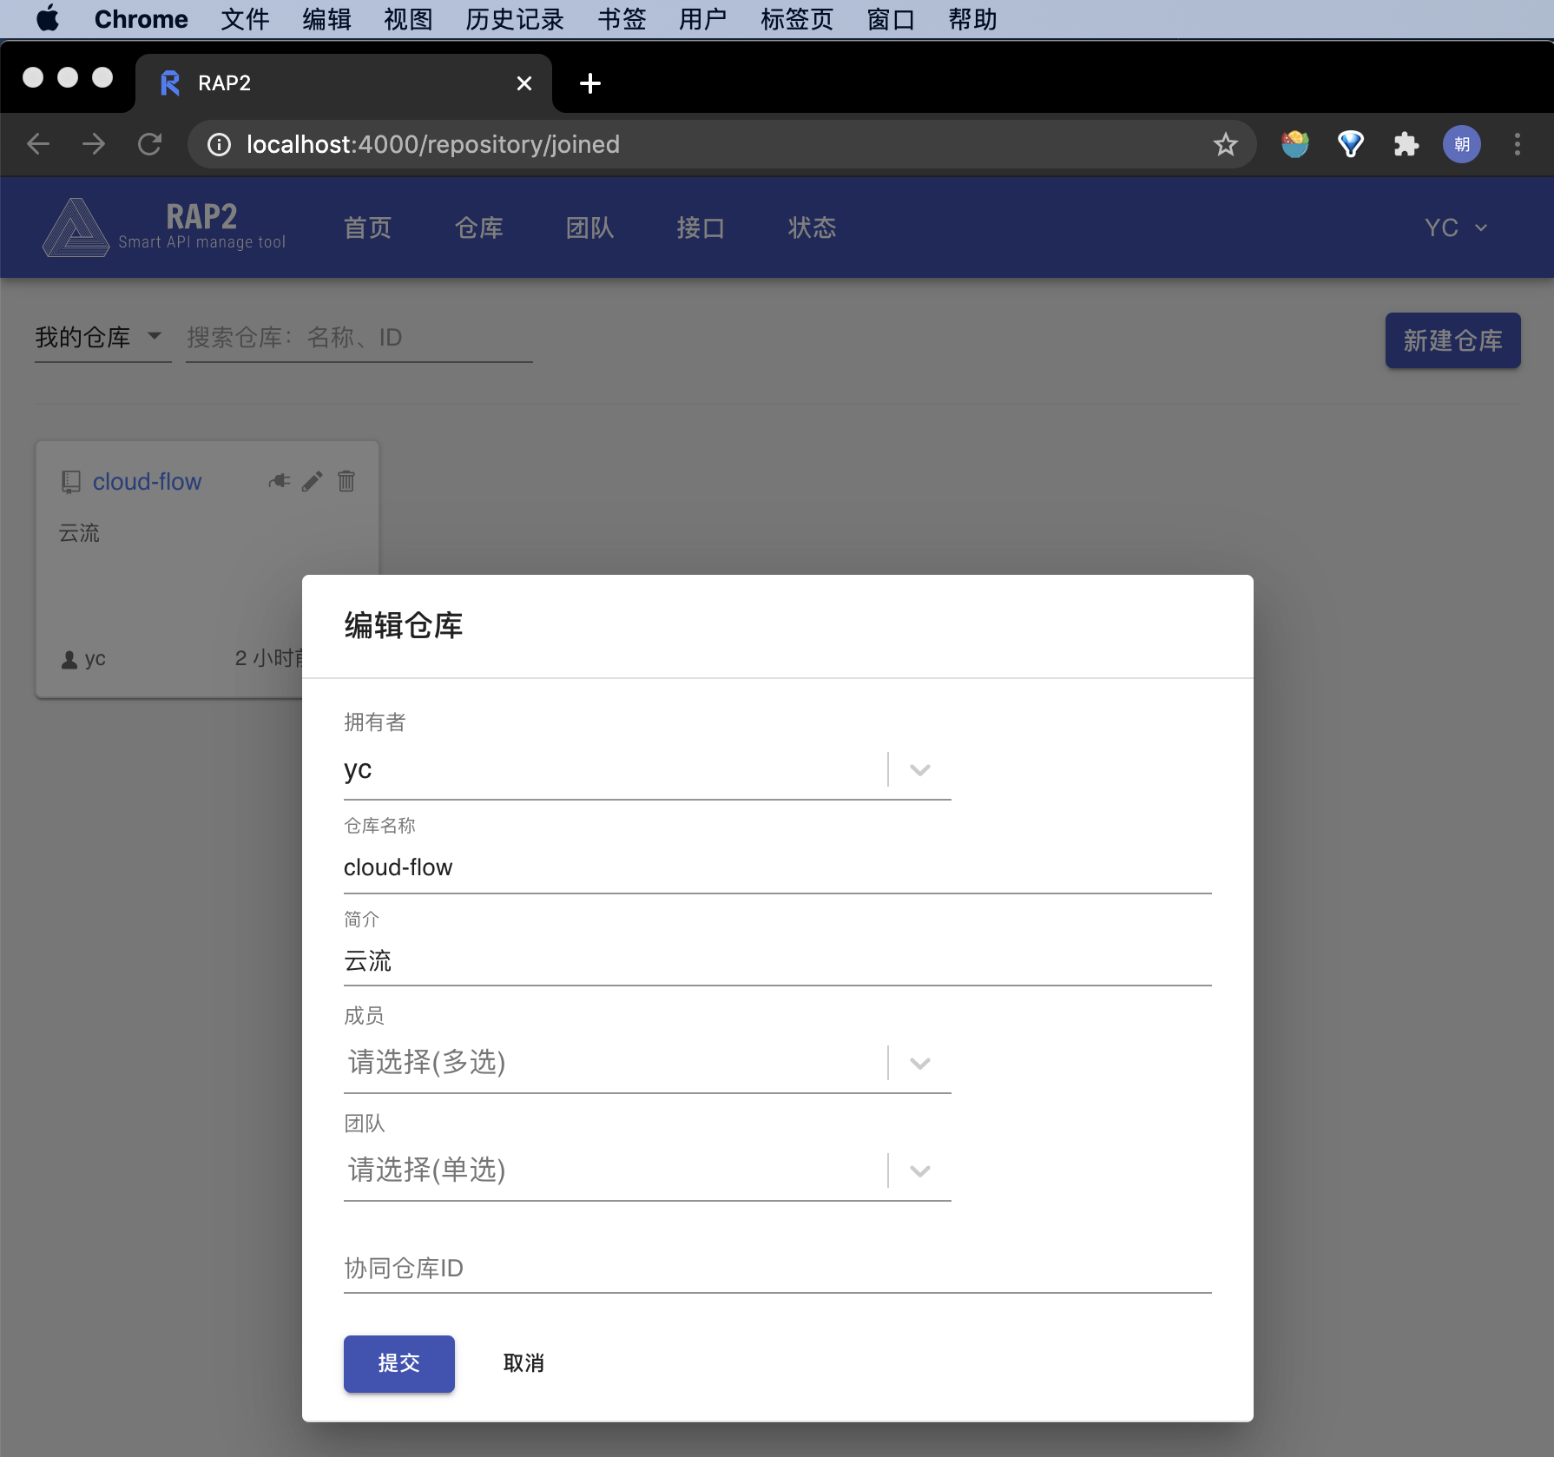This screenshot has width=1554, height=1457.
Task: Click the trash delete icon on cloud-flow card
Action: [346, 481]
